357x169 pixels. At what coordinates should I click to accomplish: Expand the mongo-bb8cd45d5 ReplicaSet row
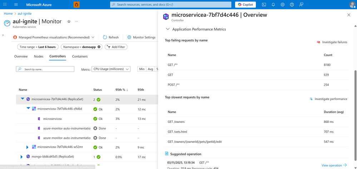click(22, 157)
